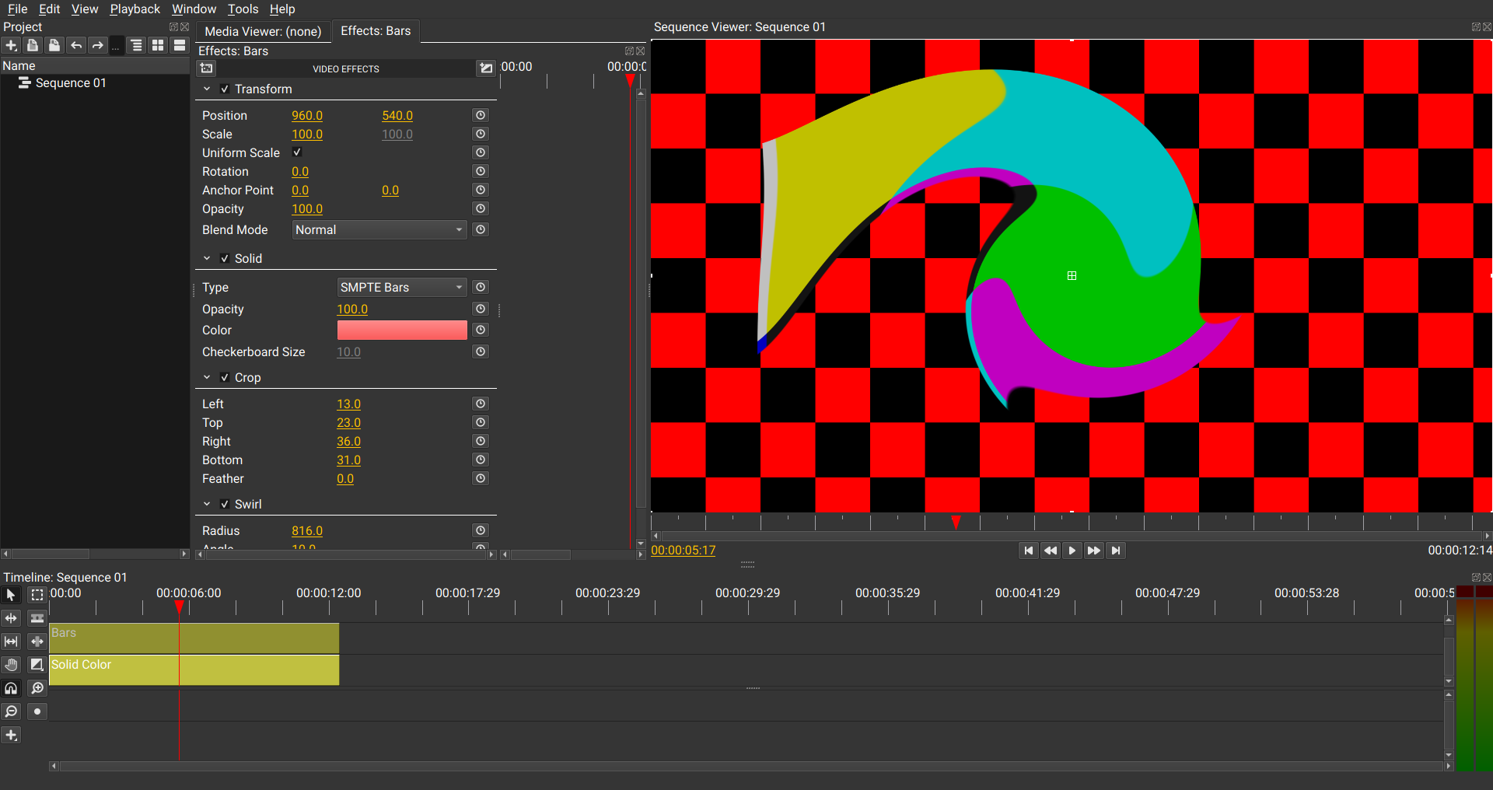1493x790 pixels.
Task: Select the Ripple tool in Timeline
Action: pyautogui.click(x=11, y=618)
